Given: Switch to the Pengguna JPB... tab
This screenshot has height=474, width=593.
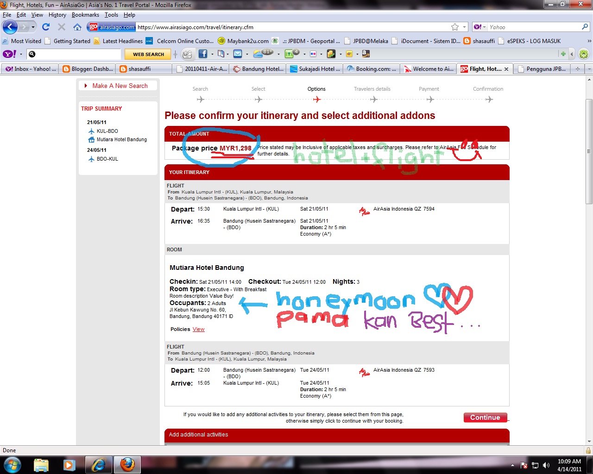Looking at the screenshot, I should coord(542,69).
